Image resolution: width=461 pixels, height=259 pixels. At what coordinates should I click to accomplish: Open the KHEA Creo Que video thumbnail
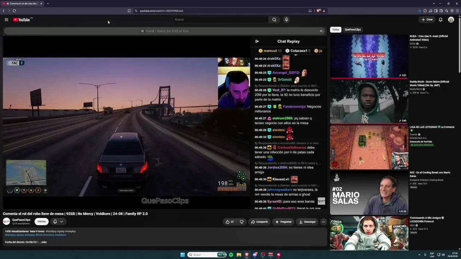[x=369, y=56]
